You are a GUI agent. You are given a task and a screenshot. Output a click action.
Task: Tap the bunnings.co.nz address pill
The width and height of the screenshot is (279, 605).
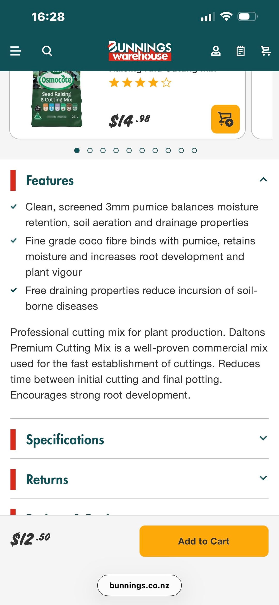(x=139, y=585)
